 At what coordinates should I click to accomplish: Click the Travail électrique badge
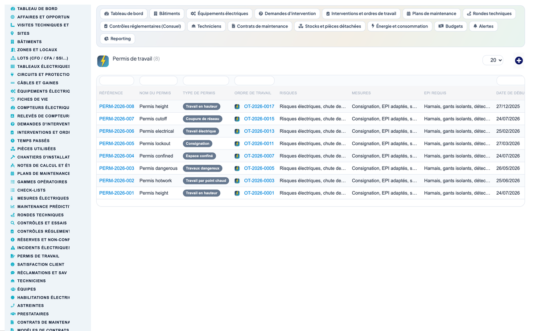(x=201, y=131)
